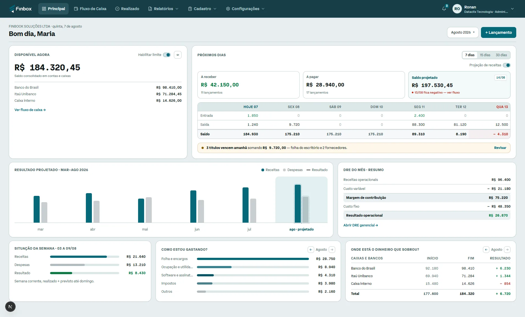Screen dimensions: 525x317
Task: Go to previous month in Como estou gastando
Action: [x=311, y=250]
